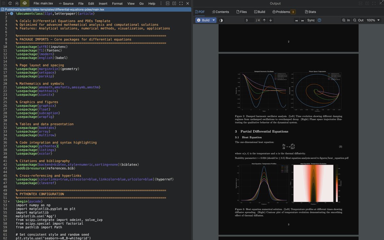
Task: Go to the next PDF page with the down arrow
Action: [x=270, y=20]
